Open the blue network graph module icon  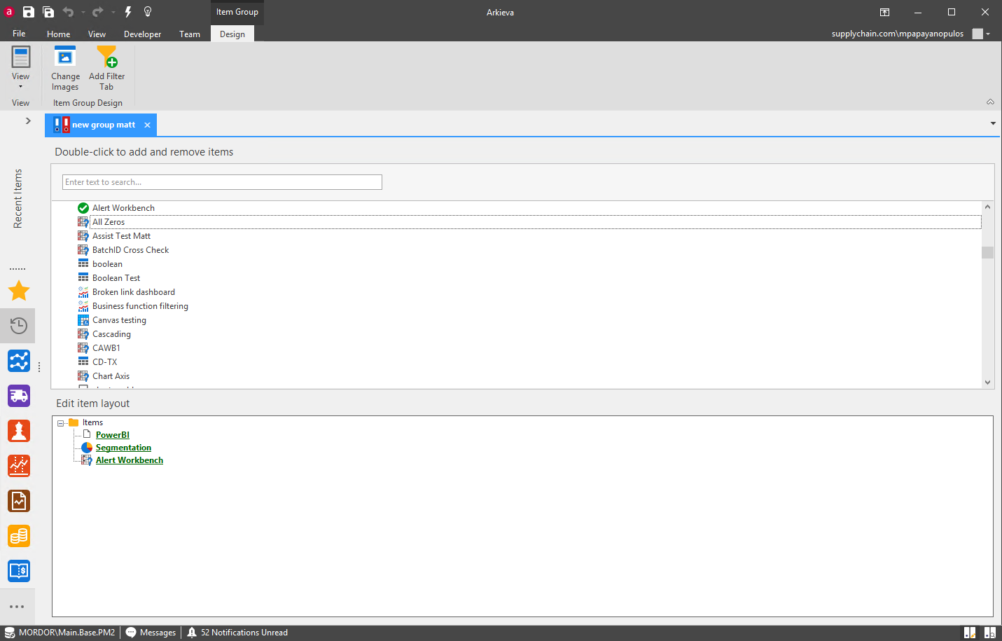(x=19, y=361)
